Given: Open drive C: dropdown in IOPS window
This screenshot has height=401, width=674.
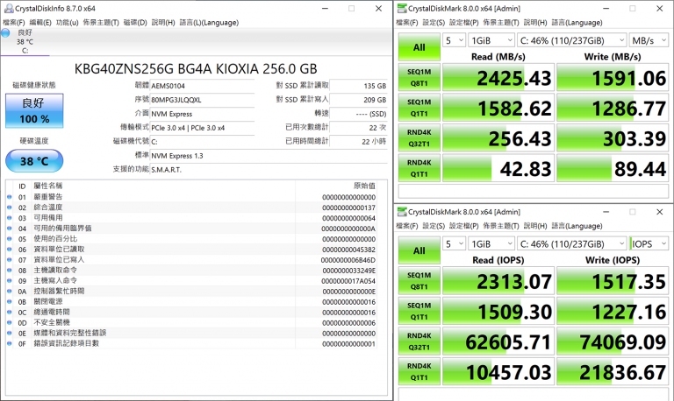Looking at the screenshot, I should tap(571, 243).
